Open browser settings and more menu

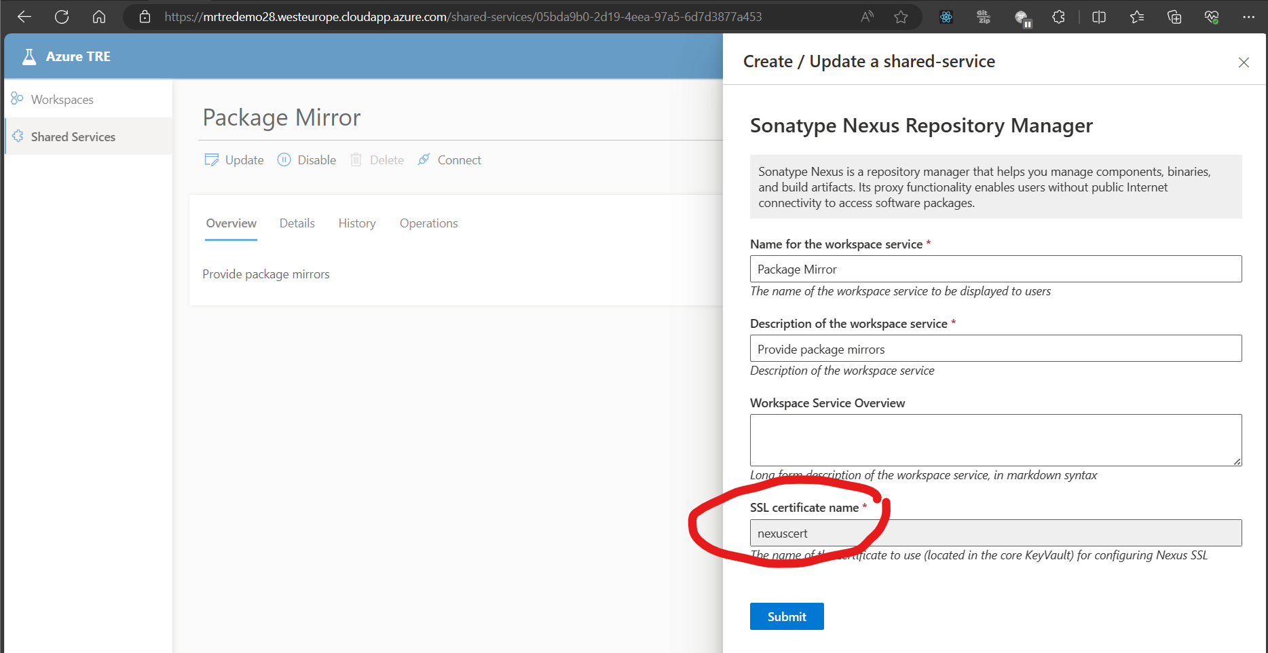[1248, 17]
